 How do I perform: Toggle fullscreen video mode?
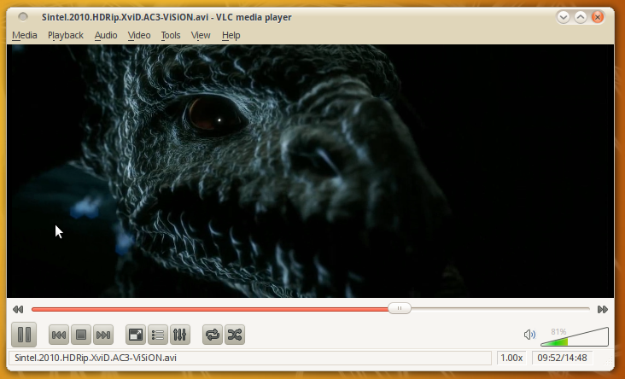(136, 335)
